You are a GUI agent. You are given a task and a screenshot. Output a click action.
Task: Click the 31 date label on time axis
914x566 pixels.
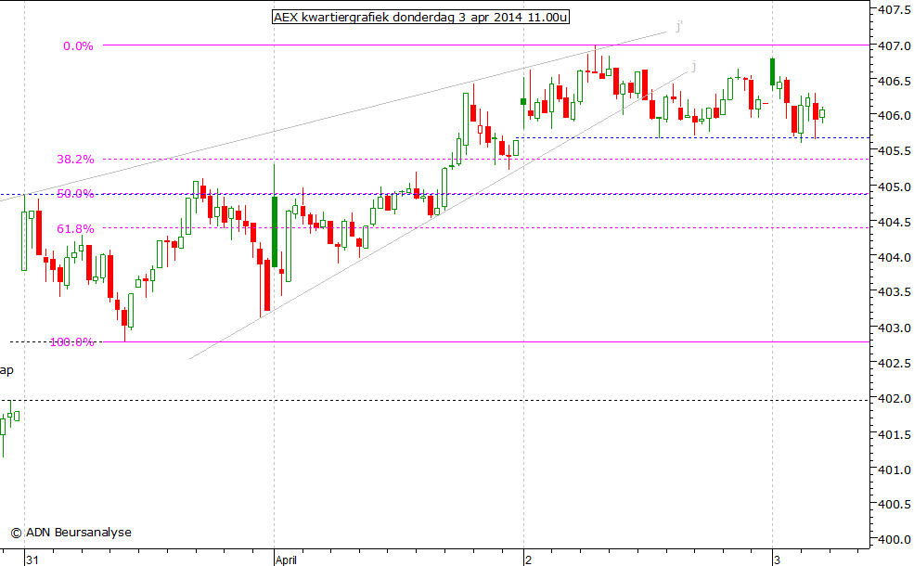pyautogui.click(x=32, y=560)
